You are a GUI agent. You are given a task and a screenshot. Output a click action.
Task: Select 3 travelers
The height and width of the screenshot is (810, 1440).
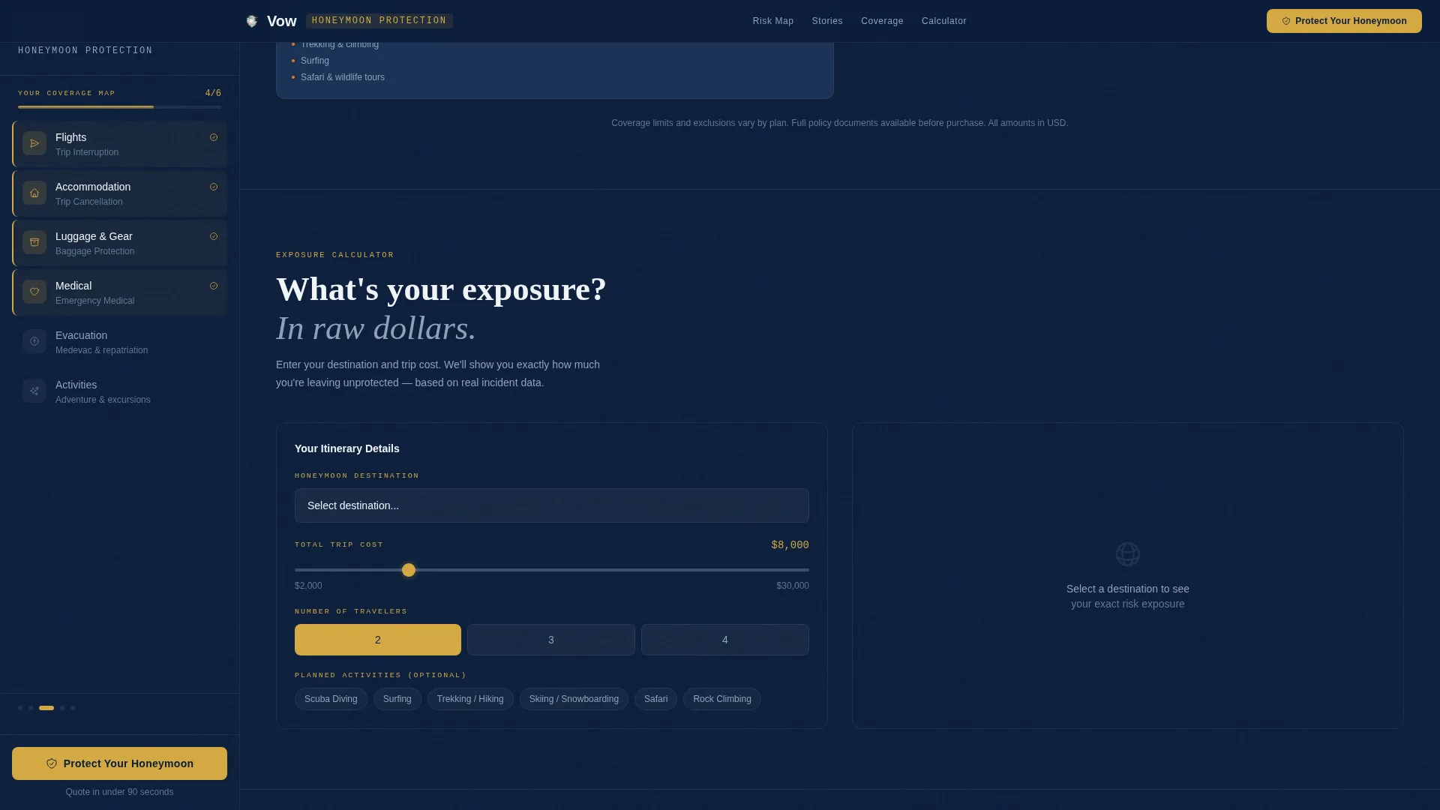pyautogui.click(x=551, y=640)
